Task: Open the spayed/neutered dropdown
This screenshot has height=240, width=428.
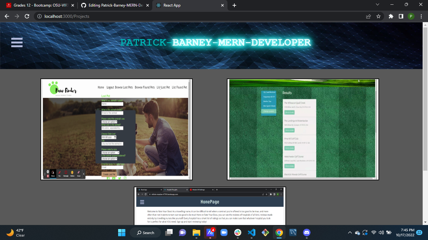Action: pos(109,158)
